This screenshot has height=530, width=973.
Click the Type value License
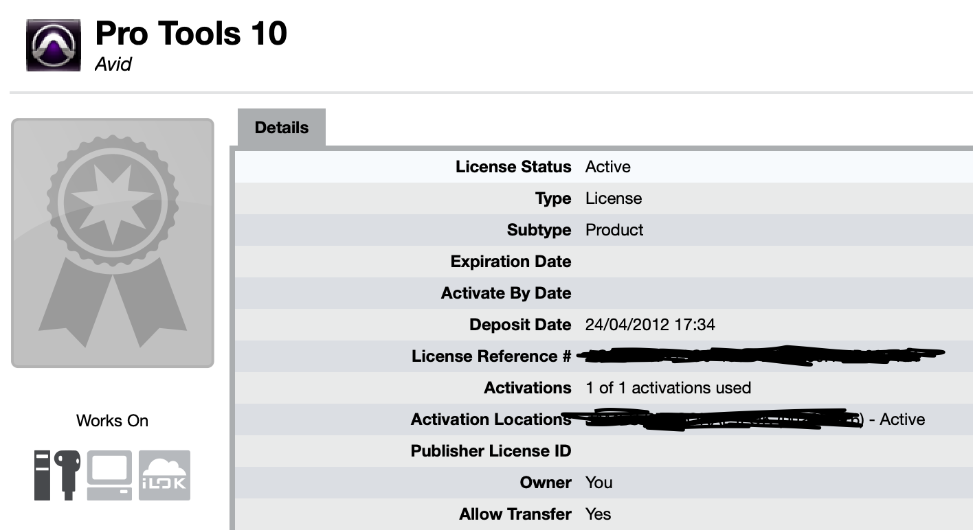614,198
